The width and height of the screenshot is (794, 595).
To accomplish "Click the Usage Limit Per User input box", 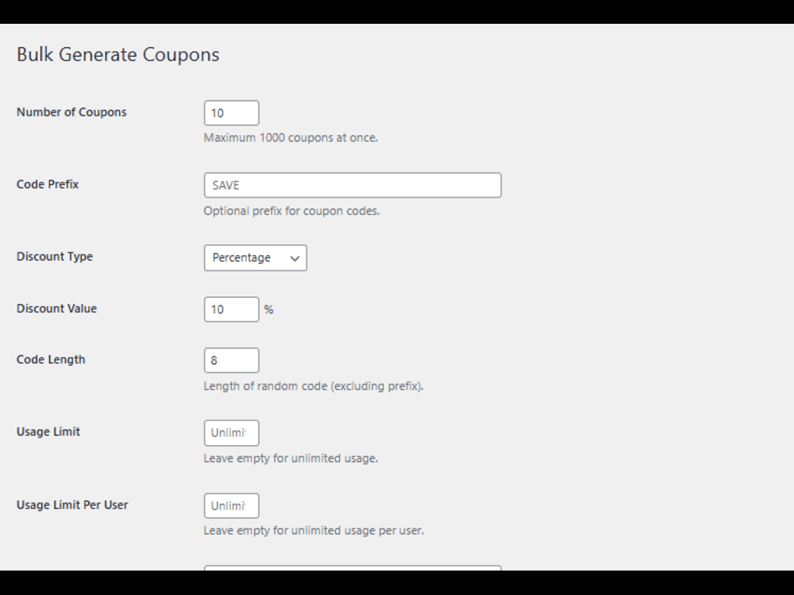I will (232, 506).
